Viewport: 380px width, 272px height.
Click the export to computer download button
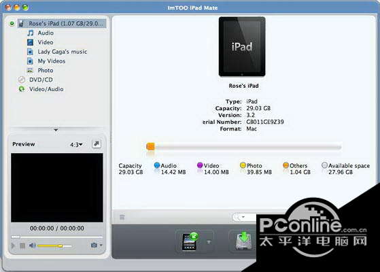pos(244,241)
